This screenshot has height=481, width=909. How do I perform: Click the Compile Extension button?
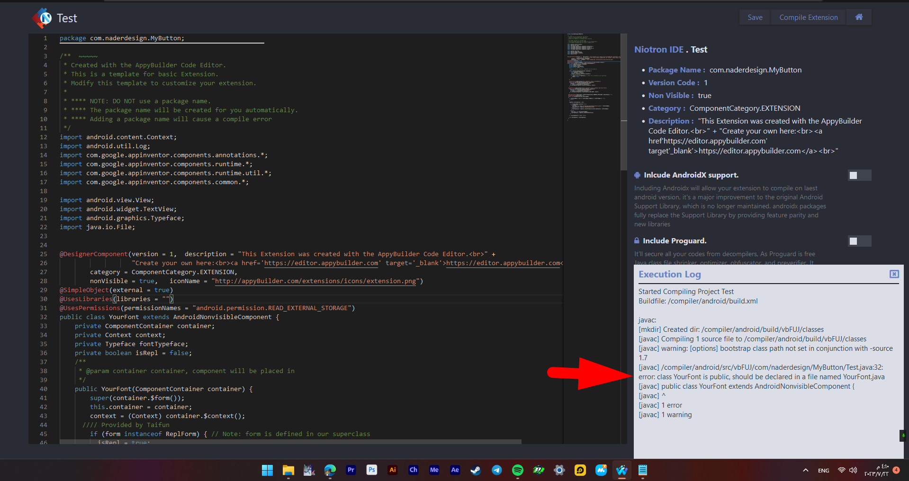point(809,18)
